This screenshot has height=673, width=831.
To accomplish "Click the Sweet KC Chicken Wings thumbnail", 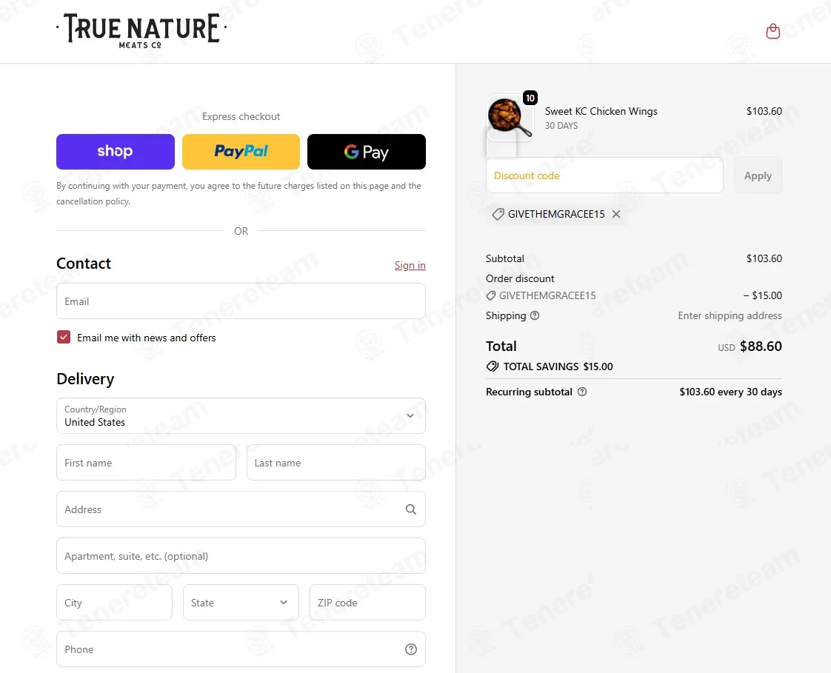I will point(510,117).
